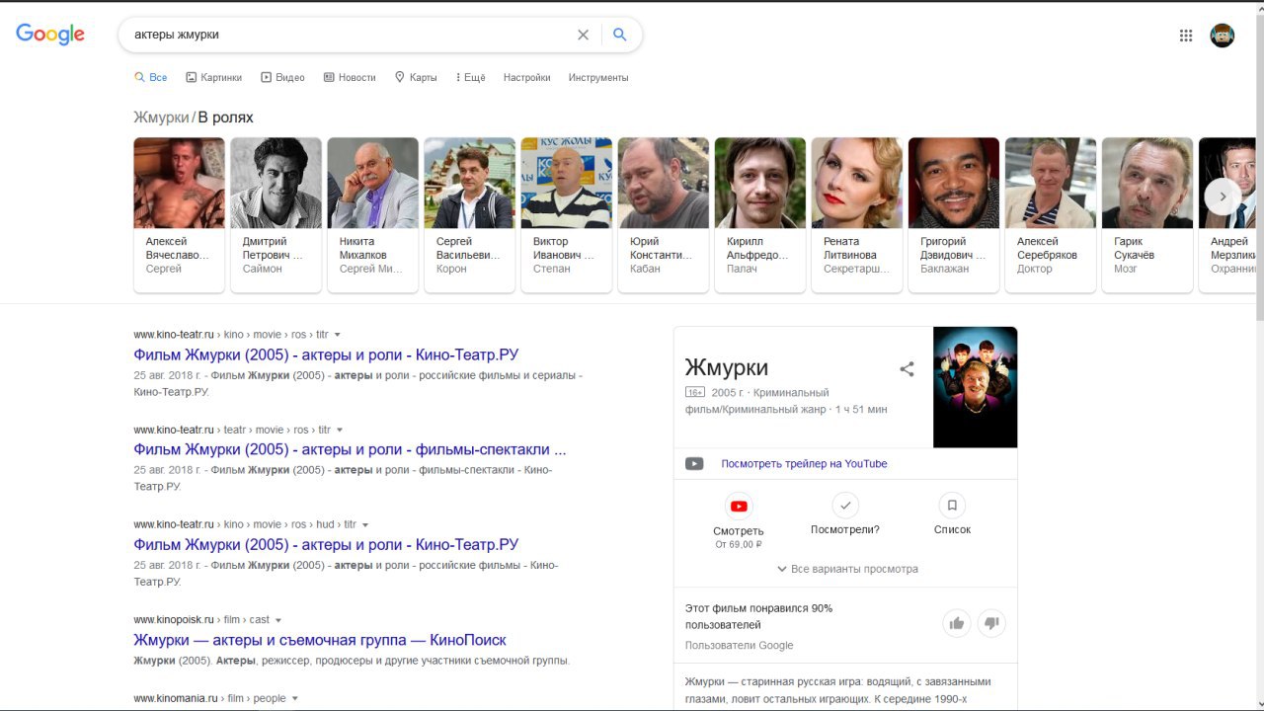1264x711 pixels.
Task: Select cast card Кирилл Альфредо... Палач
Action: click(x=759, y=215)
